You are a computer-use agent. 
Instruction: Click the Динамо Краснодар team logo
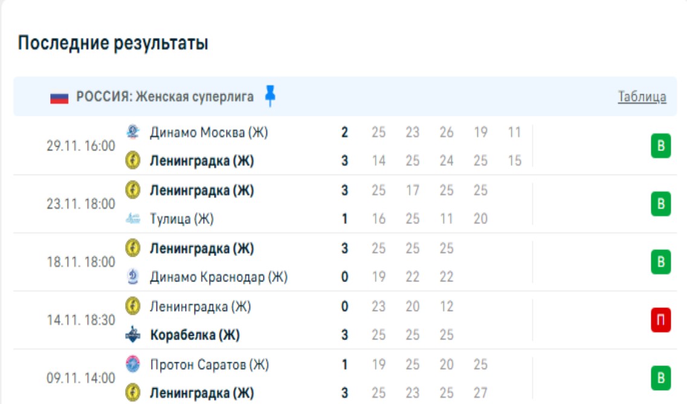[132, 277]
